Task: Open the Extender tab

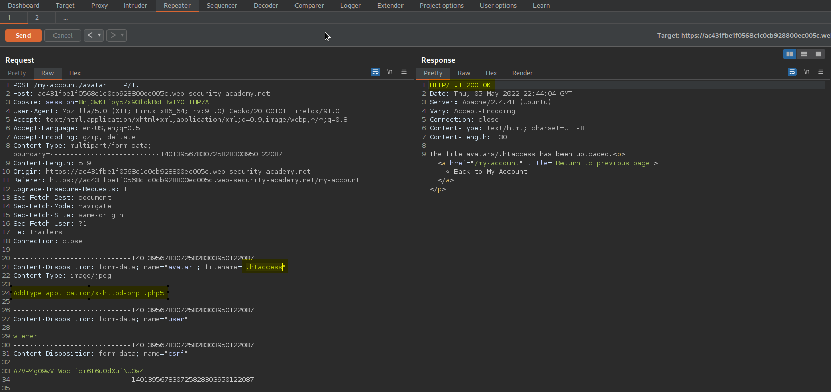Action: (x=390, y=6)
